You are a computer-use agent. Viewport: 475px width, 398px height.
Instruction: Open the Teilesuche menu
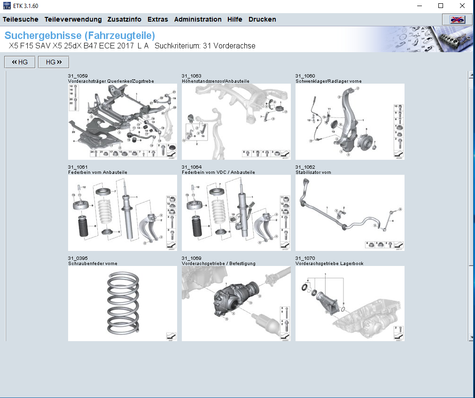tap(20, 19)
